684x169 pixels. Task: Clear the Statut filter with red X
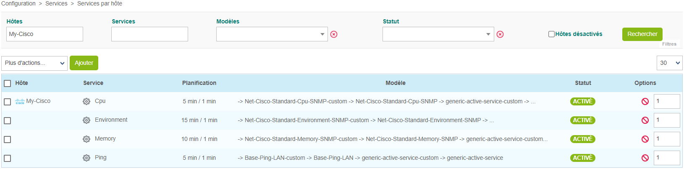tap(500, 34)
